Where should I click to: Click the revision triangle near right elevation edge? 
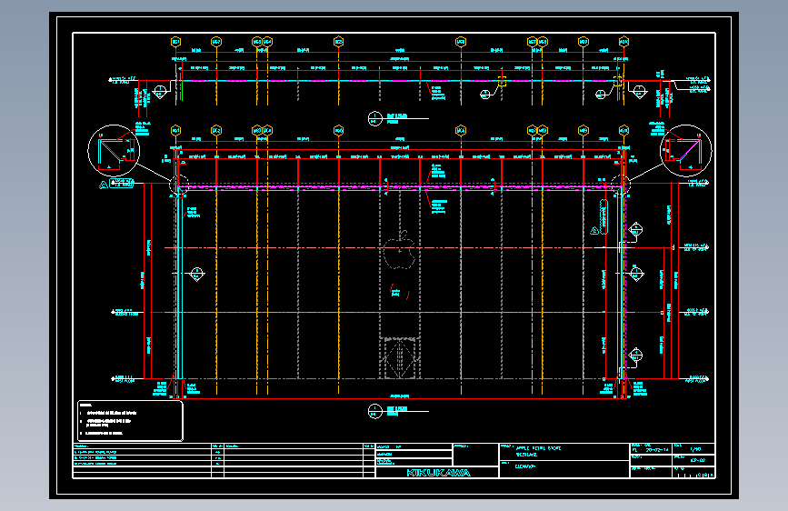click(x=594, y=230)
